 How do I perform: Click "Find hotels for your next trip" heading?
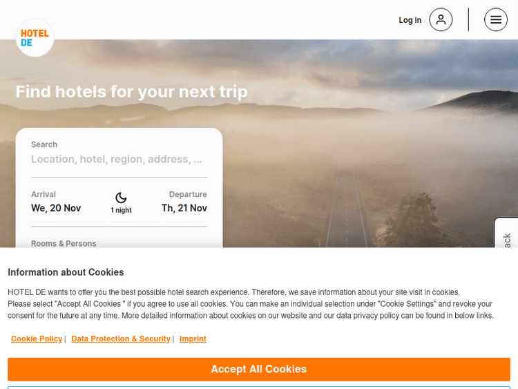pos(131,92)
